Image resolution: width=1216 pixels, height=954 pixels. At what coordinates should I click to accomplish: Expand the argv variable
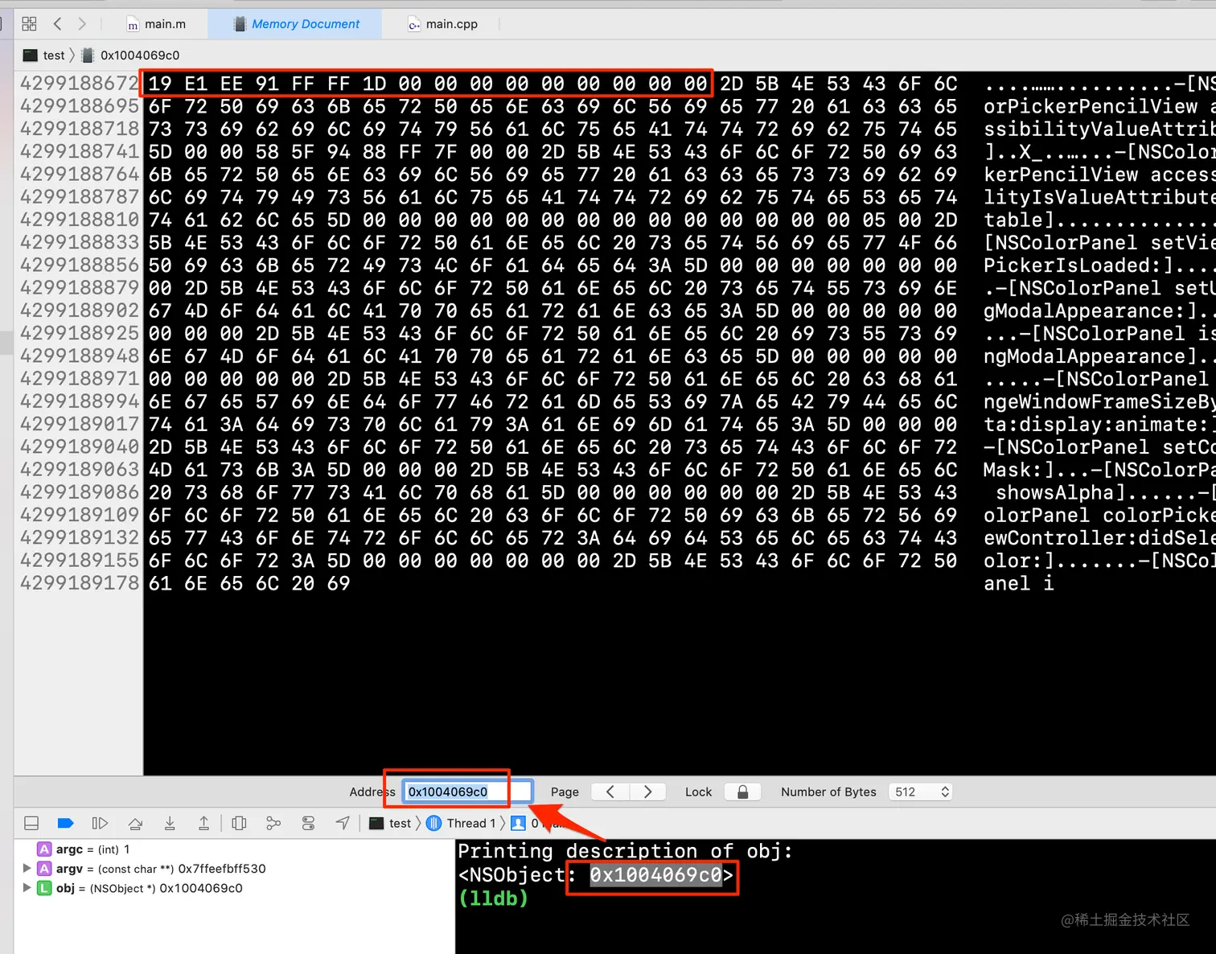click(x=27, y=869)
